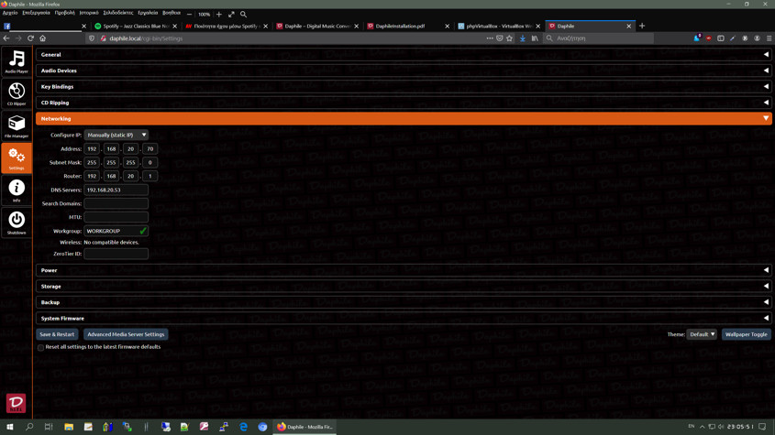Open Firefox account avatar icon
The height and width of the screenshot is (435, 775).
(x=757, y=38)
